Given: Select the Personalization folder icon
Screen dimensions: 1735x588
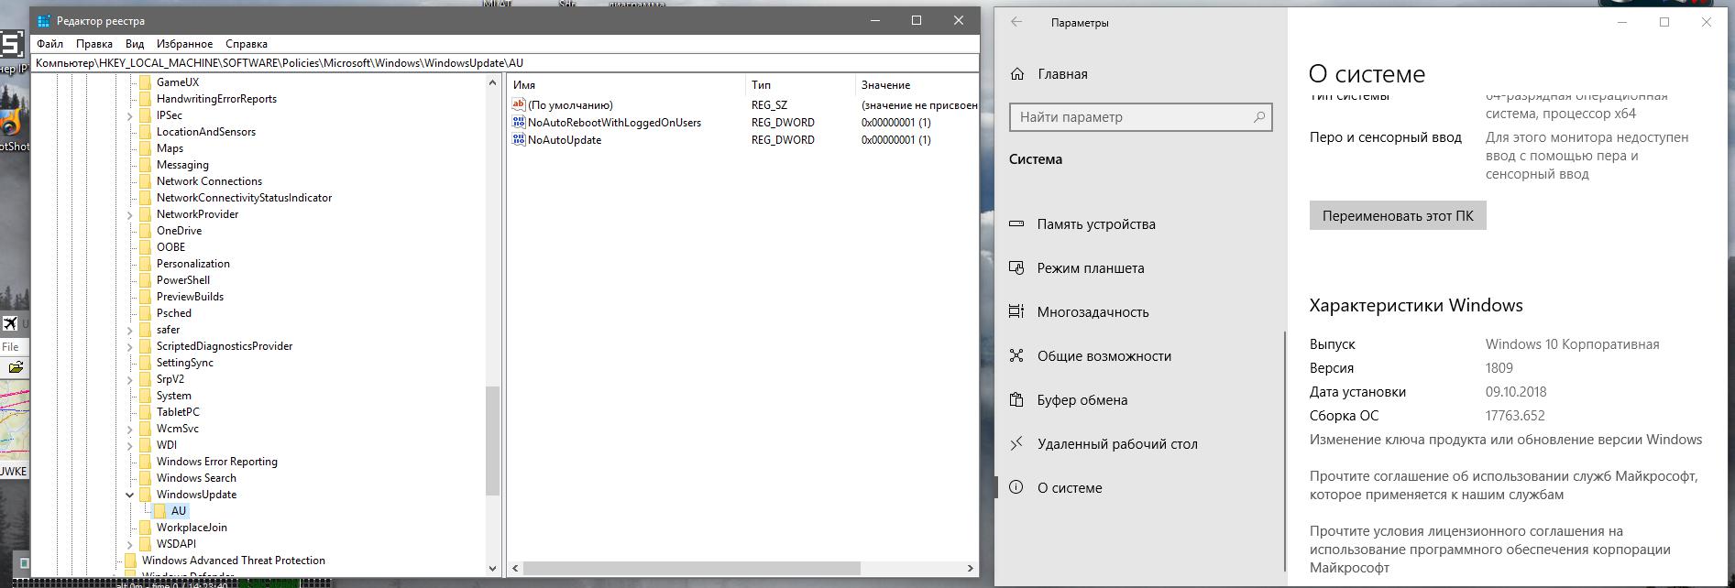Looking at the screenshot, I should click(x=145, y=264).
